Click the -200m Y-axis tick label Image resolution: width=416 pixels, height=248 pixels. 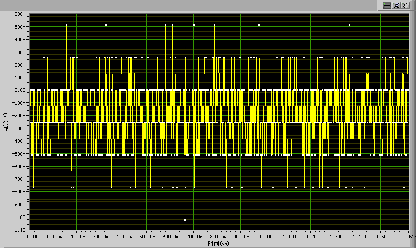[x=19, y=116]
